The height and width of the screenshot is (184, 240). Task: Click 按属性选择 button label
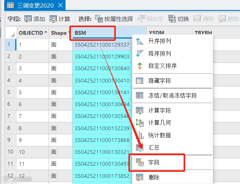click(118, 19)
